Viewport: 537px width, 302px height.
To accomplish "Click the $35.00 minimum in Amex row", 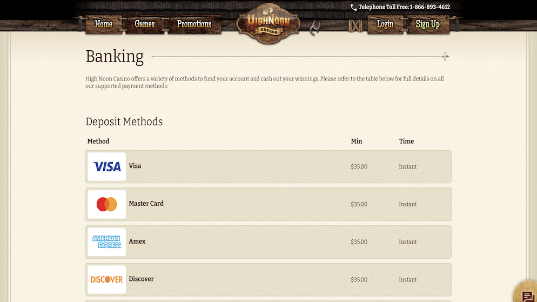I will point(359,242).
